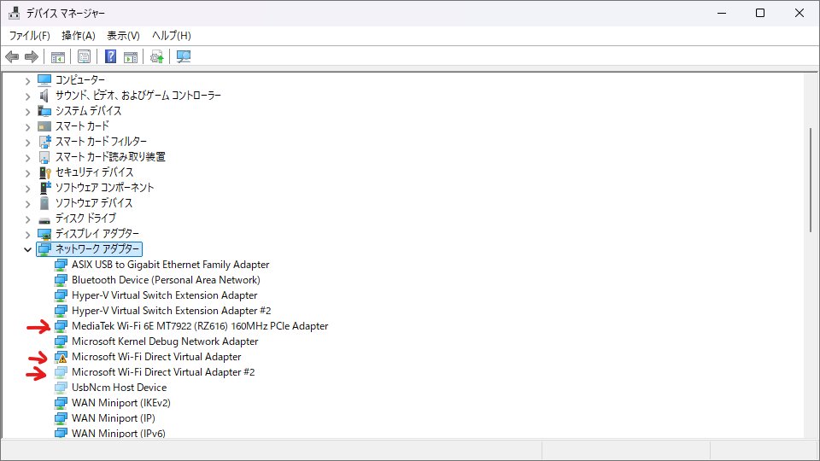The height and width of the screenshot is (461, 820).
Task: Select UsbNcm Host Device text
Action: [x=120, y=388]
